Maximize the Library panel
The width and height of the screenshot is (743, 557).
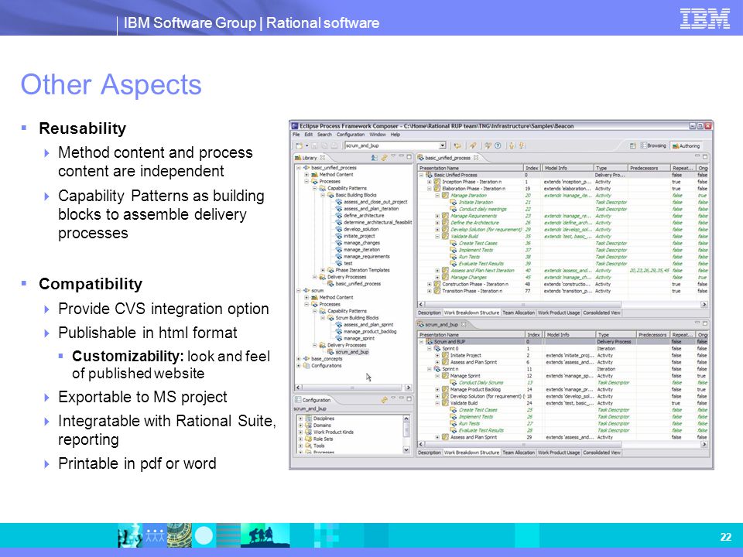click(409, 157)
